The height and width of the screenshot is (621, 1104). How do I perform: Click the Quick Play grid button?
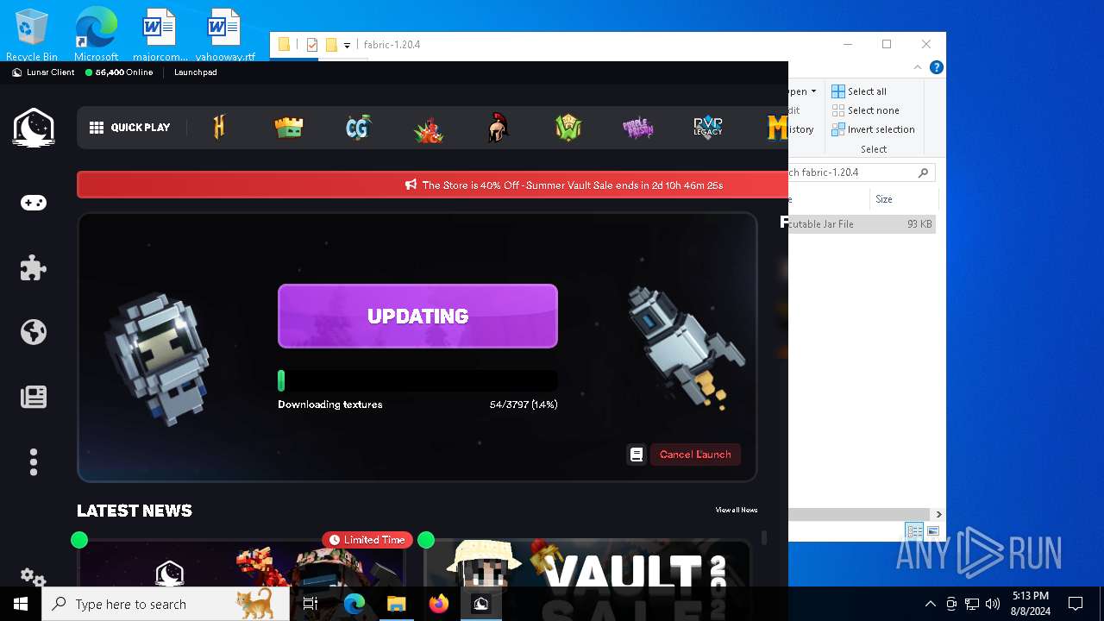click(130, 128)
